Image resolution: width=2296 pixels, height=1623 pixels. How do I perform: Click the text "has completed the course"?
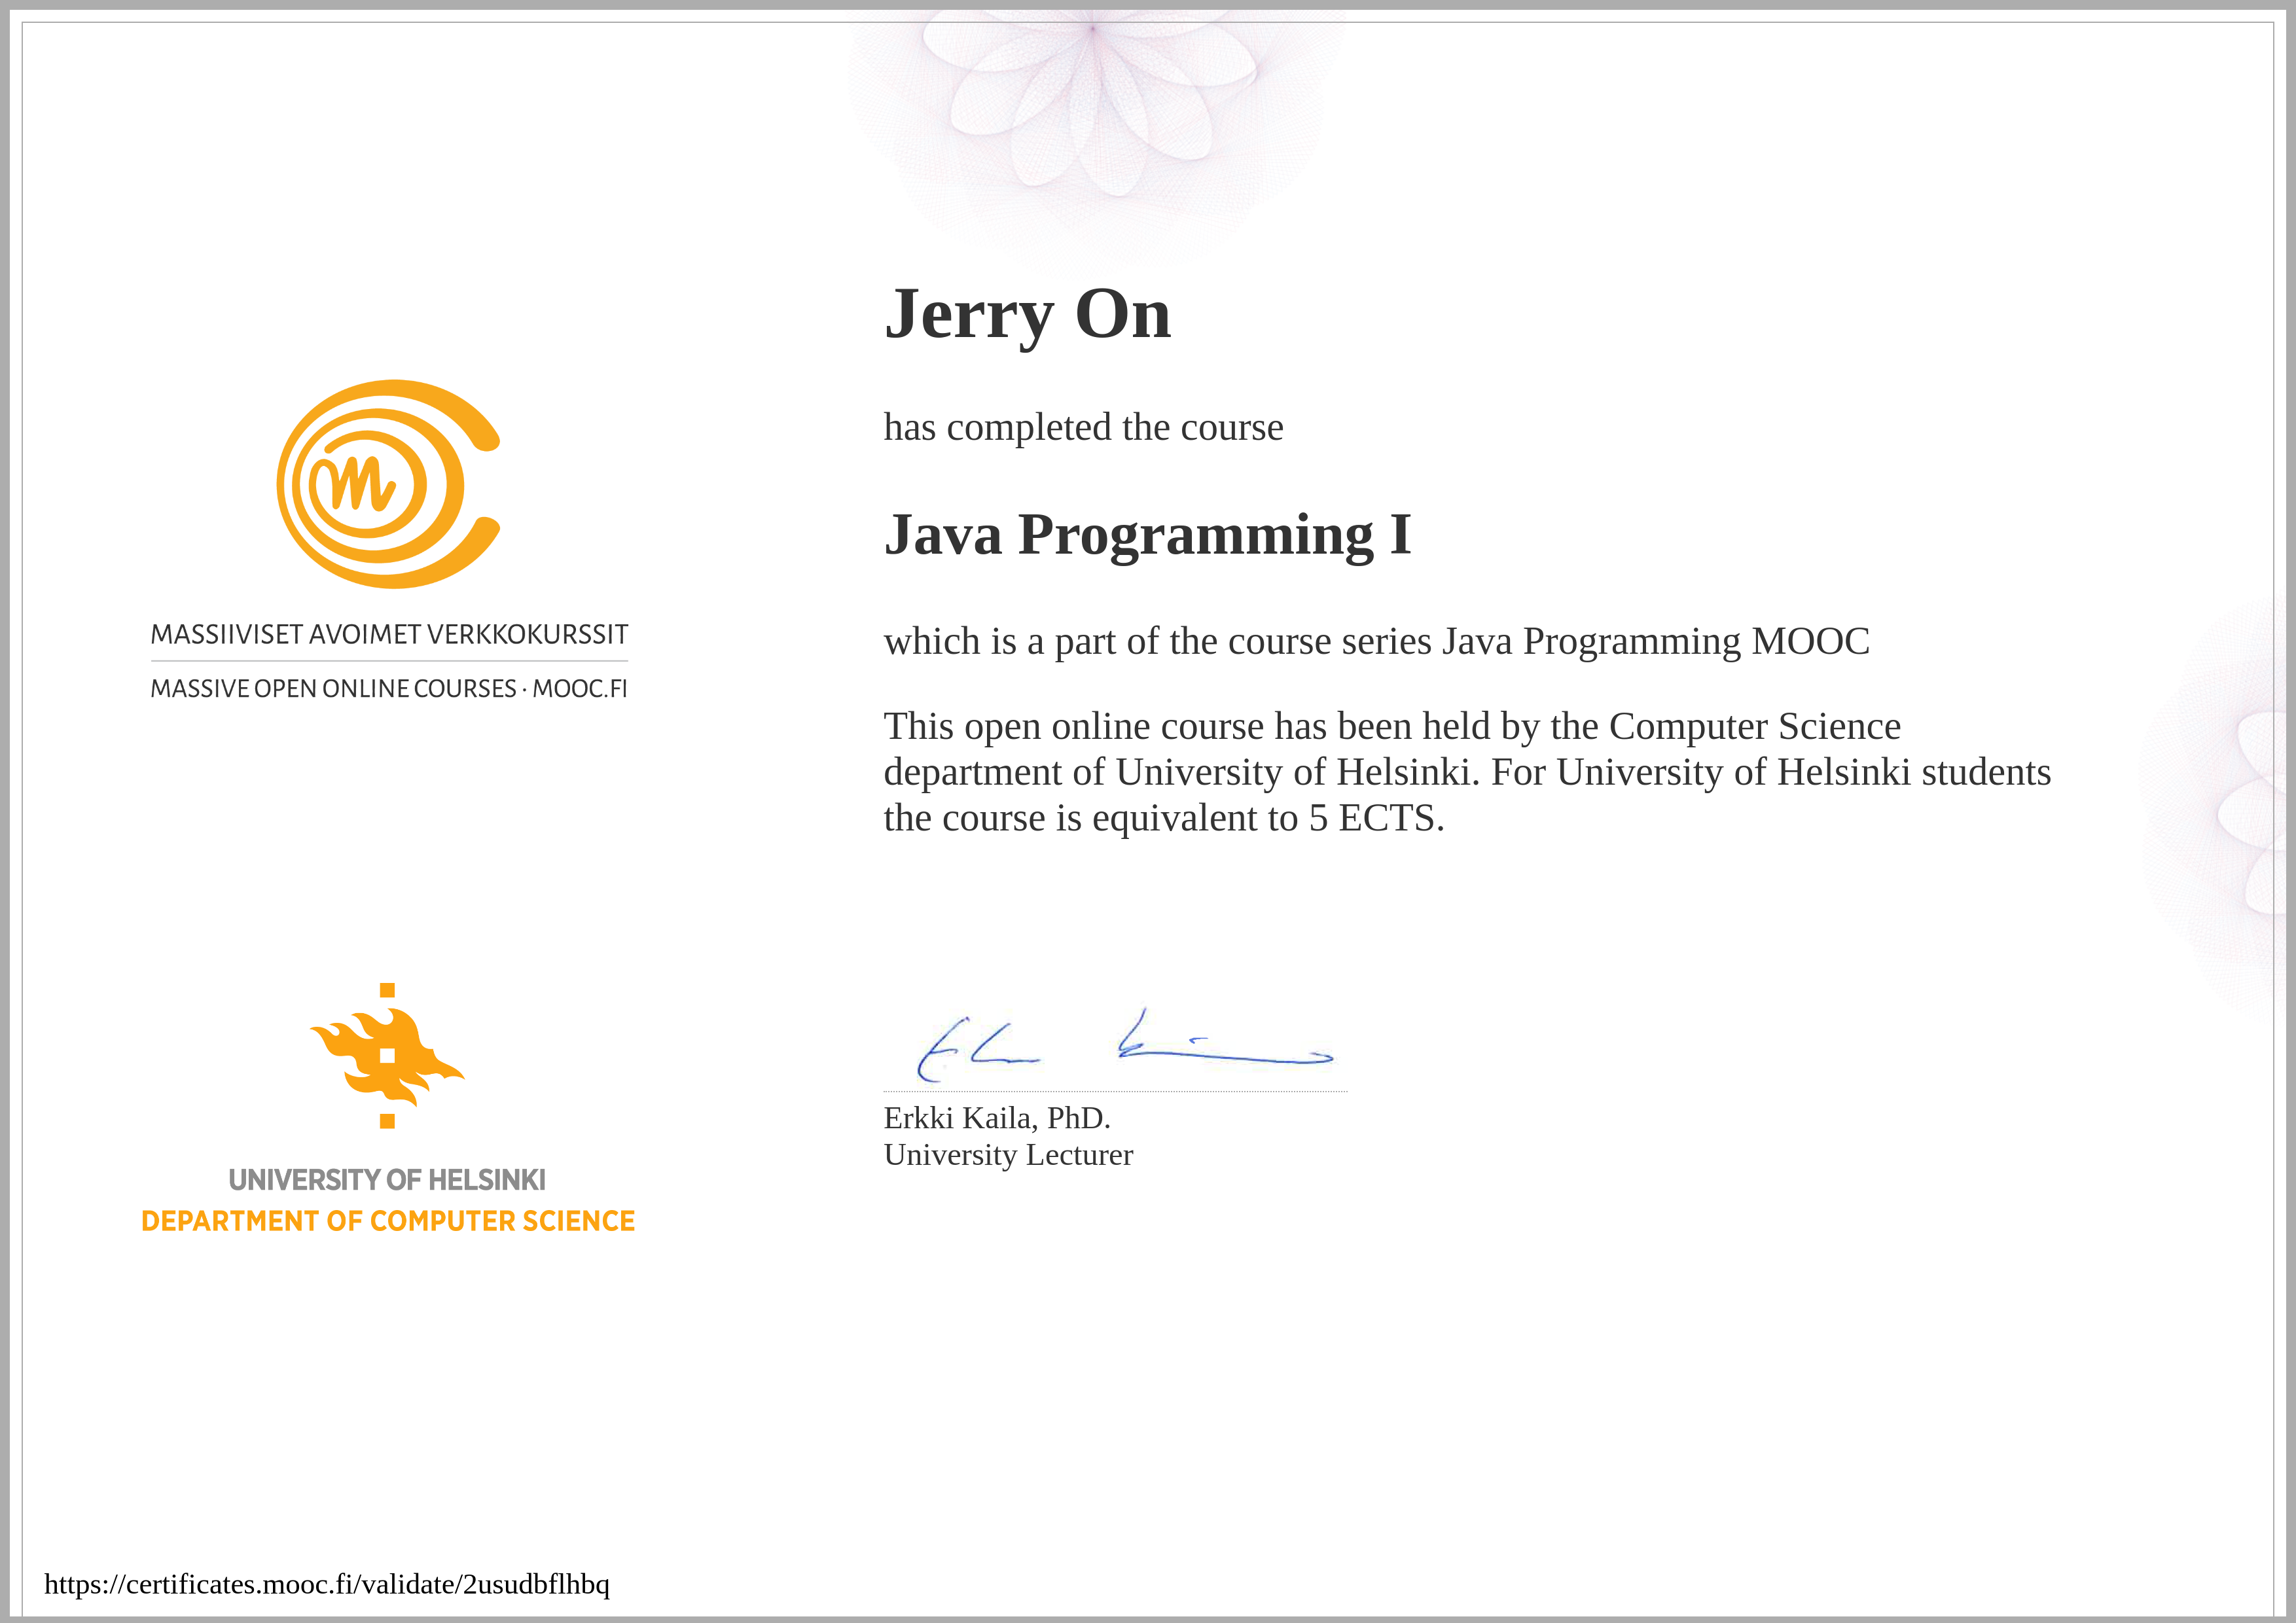click(1083, 427)
